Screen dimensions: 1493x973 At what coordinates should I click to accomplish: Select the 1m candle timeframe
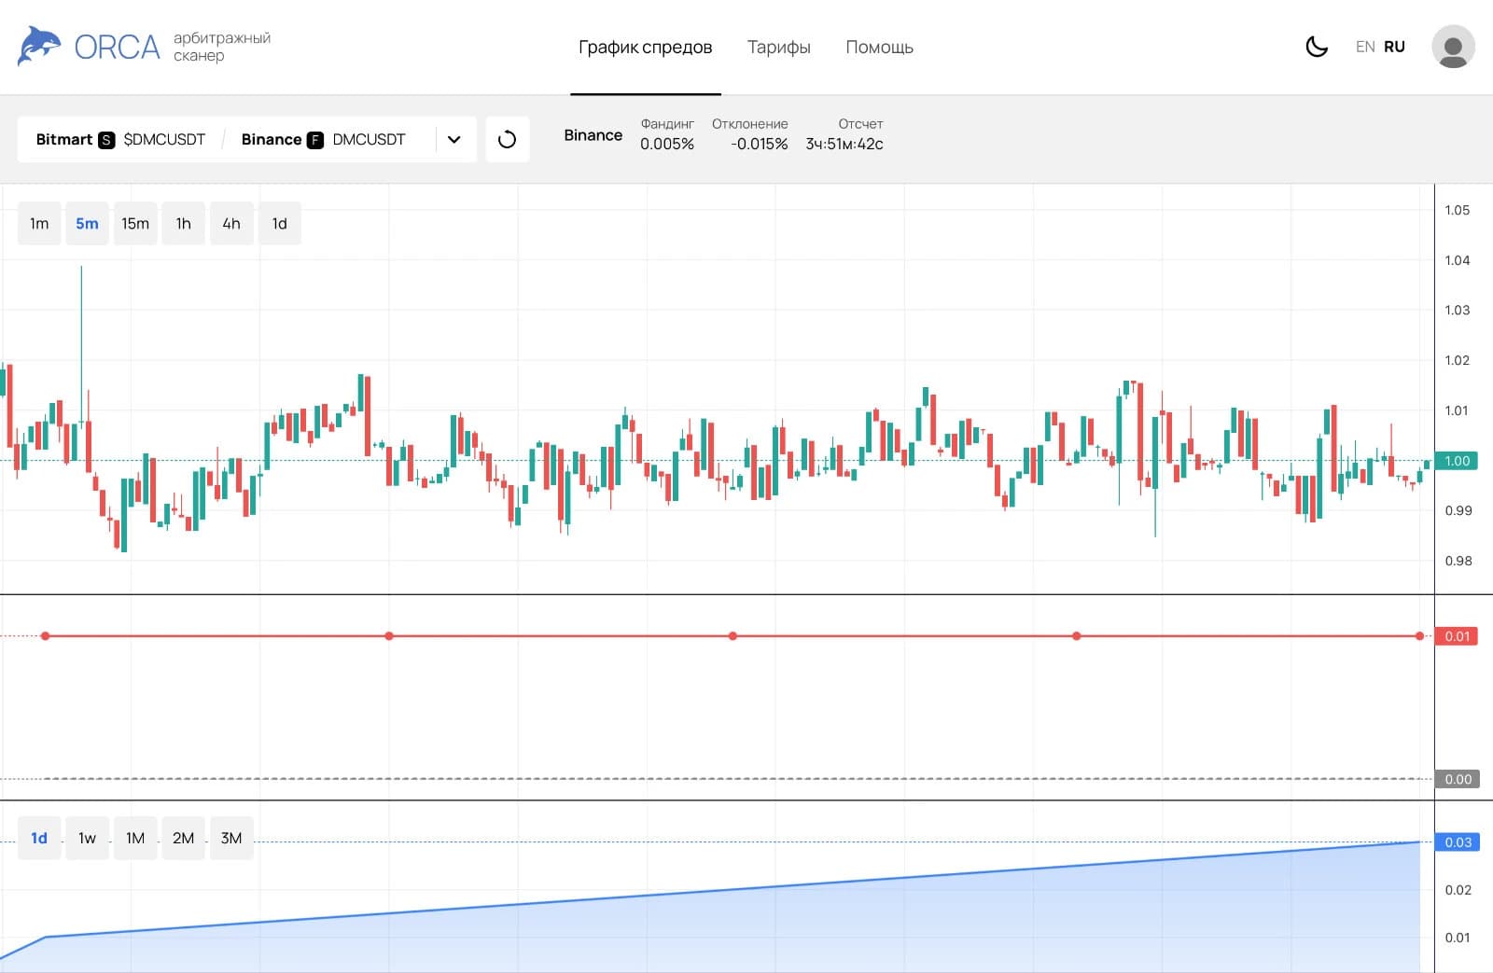pyautogui.click(x=39, y=224)
